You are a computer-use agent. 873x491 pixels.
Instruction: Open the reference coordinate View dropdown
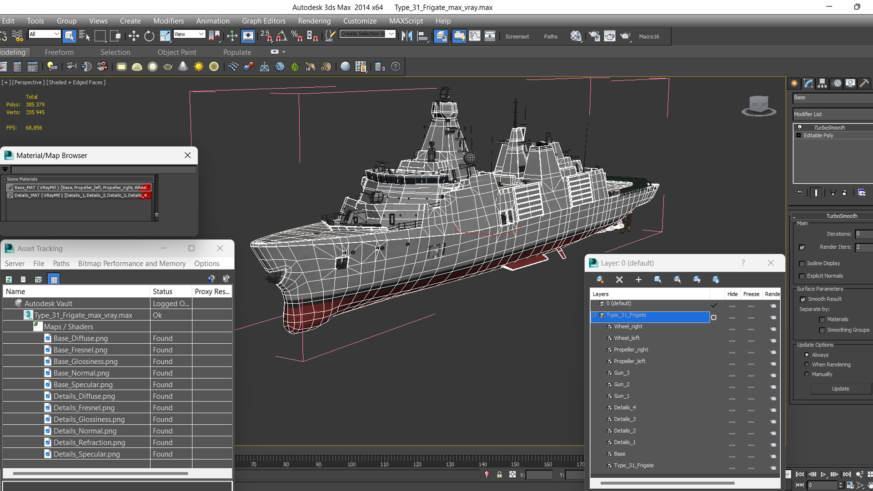pyautogui.click(x=190, y=34)
